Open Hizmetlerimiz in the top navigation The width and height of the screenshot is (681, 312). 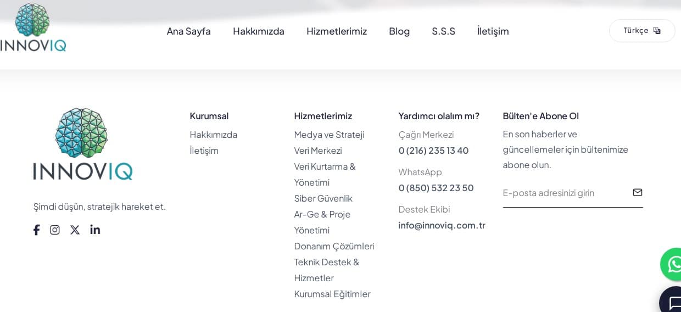(336, 31)
